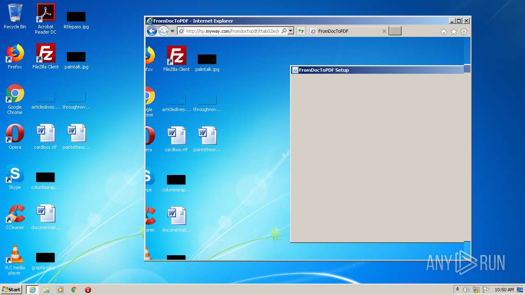Click pointstheor document inside IE page

[207, 140]
